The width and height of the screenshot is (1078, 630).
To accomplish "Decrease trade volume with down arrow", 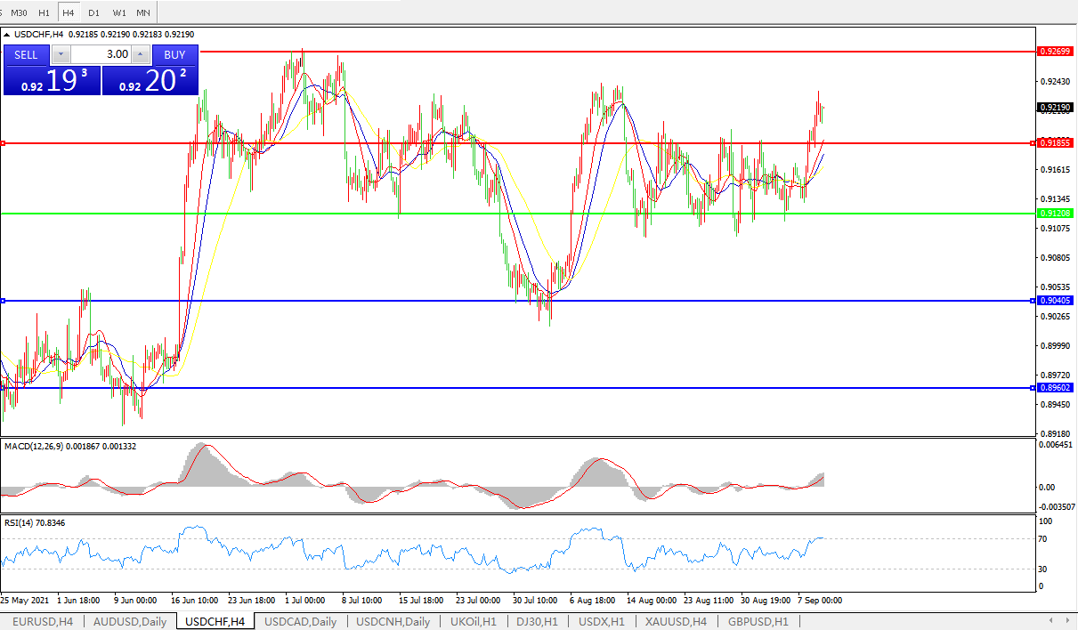I will point(61,54).
